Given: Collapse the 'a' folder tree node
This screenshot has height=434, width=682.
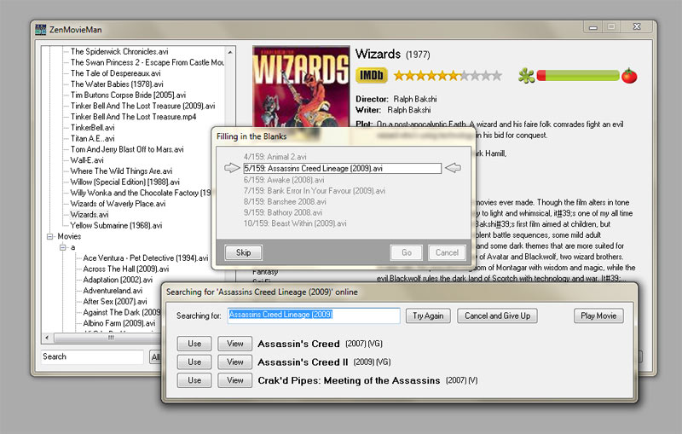Looking at the screenshot, I should coord(62,247).
